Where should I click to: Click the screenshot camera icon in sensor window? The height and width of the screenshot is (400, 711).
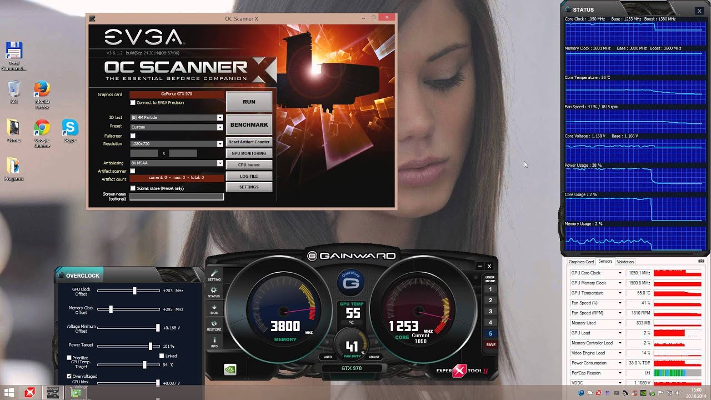701,261
